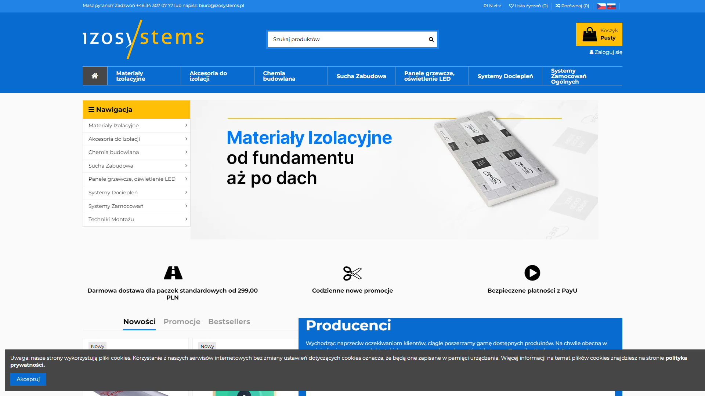Screen dimensions: 705x396
Task: Switch to the Promocje tab
Action: tap(182, 322)
